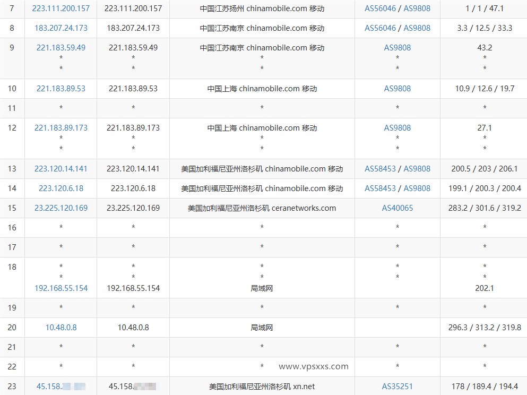Open AS9808 link in hop 7 row
This screenshot has width=527, height=395.
[417, 8]
